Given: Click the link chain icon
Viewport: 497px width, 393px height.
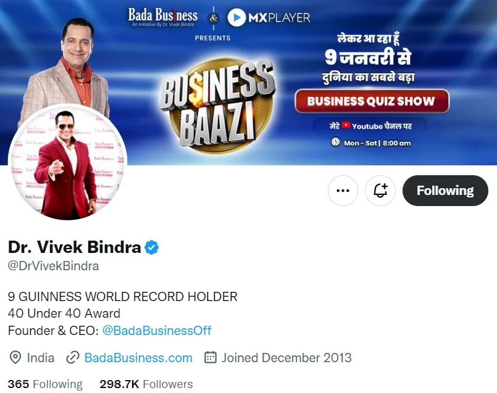Looking at the screenshot, I should click(x=73, y=358).
